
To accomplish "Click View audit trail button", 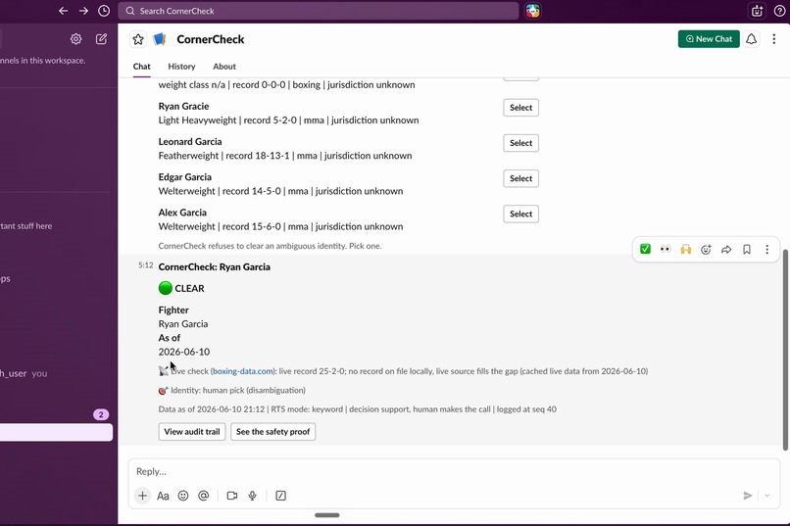I will pyautogui.click(x=192, y=431).
